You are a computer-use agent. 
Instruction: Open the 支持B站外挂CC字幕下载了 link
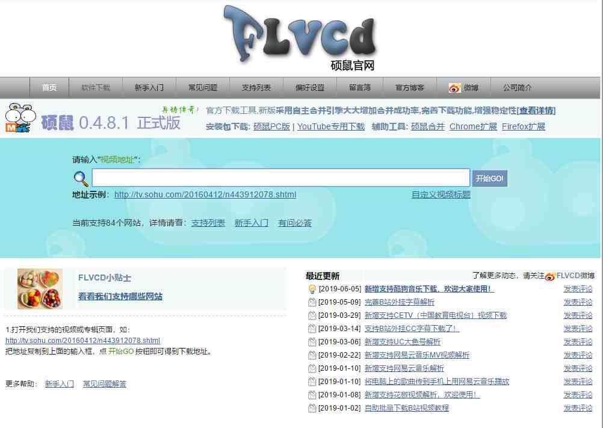(412, 329)
